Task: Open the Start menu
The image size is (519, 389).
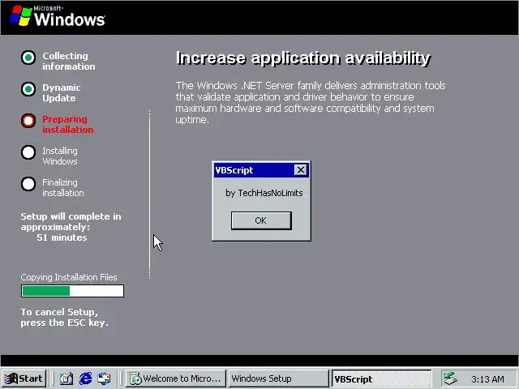Action: pos(24,378)
